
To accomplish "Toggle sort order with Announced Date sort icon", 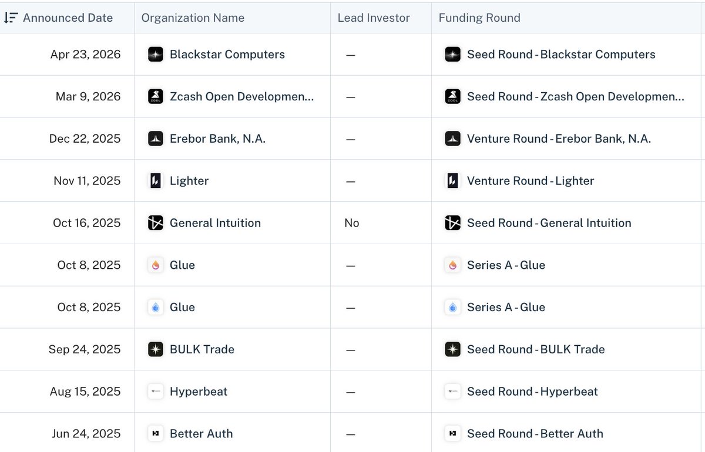I will click(11, 18).
